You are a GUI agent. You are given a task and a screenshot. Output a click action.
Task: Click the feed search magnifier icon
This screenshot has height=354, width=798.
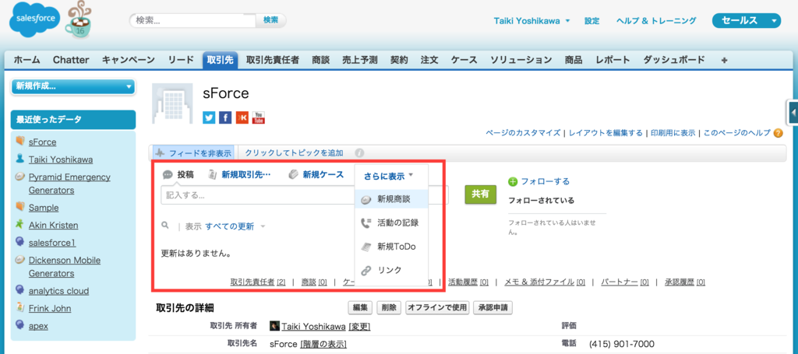[x=165, y=225]
